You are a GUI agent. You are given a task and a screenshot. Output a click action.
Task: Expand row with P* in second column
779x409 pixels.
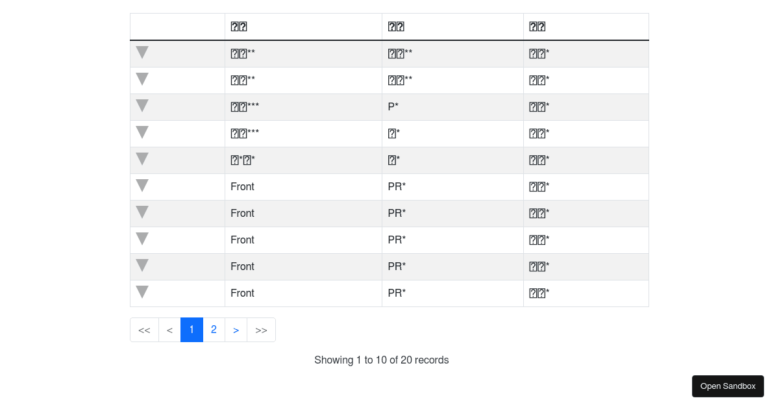point(142,106)
